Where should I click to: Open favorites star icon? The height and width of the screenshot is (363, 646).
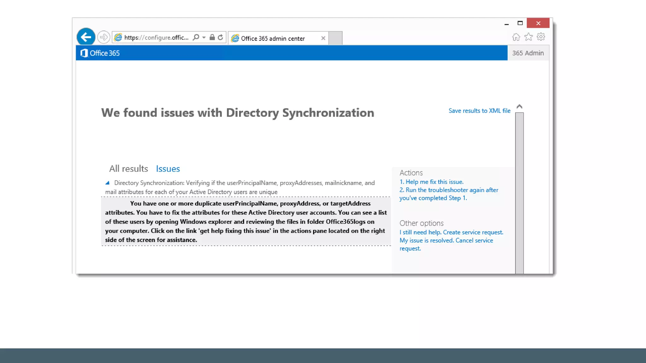pos(528,37)
